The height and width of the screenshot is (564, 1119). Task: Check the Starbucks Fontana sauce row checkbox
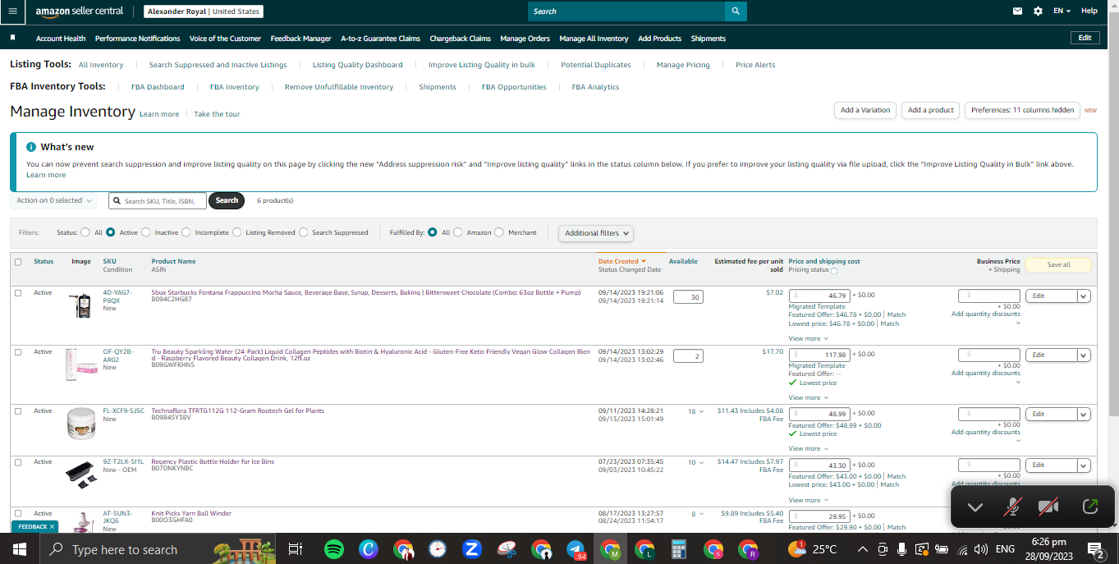coord(18,293)
